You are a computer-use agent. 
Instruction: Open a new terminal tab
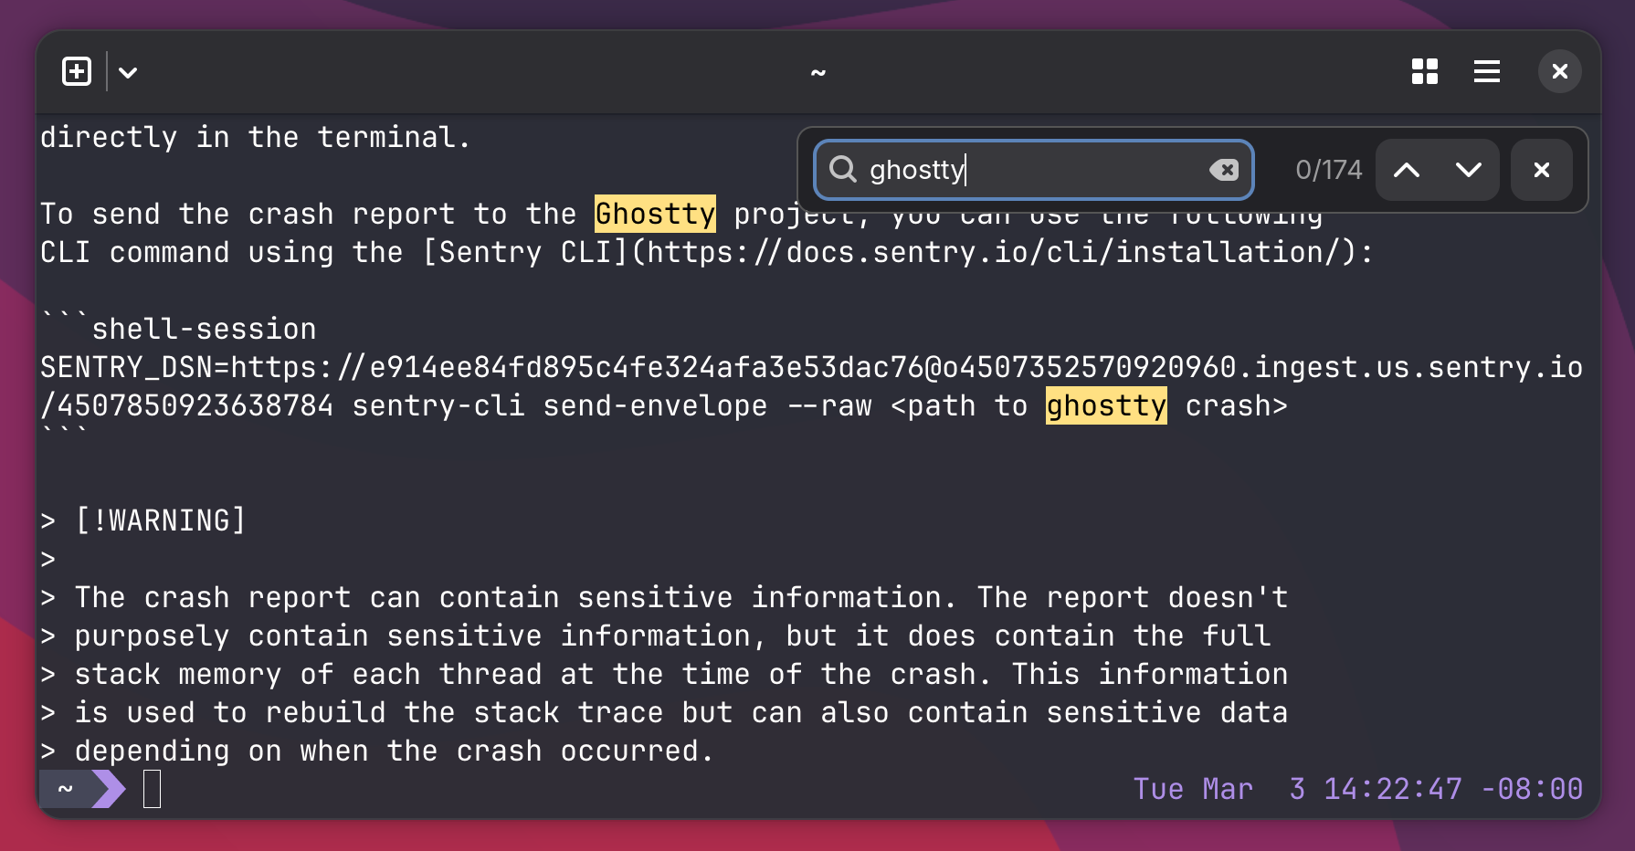point(77,71)
